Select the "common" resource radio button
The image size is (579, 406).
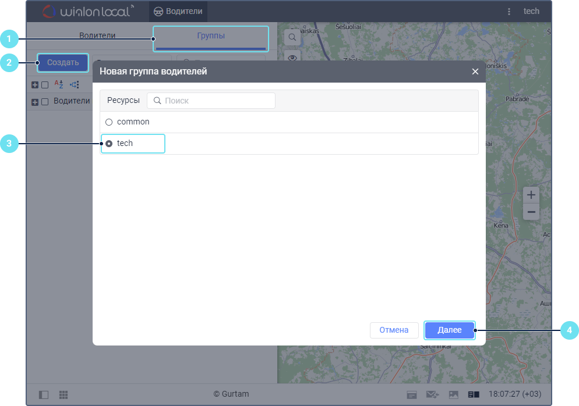(x=109, y=122)
